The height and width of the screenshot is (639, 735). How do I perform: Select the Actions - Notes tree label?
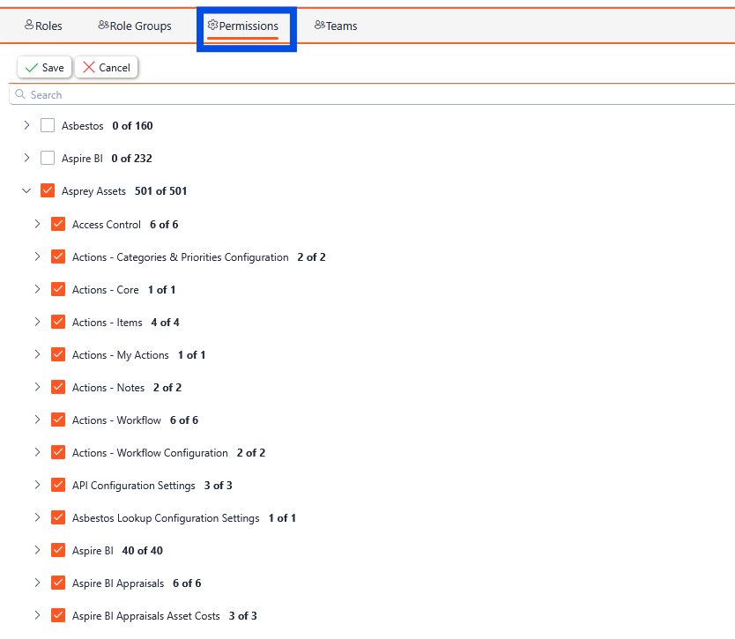(x=108, y=388)
